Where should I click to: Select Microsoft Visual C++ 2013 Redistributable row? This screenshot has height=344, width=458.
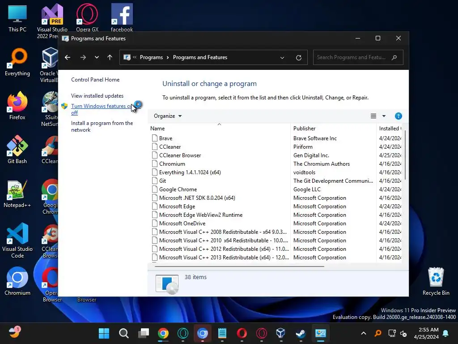(276, 258)
